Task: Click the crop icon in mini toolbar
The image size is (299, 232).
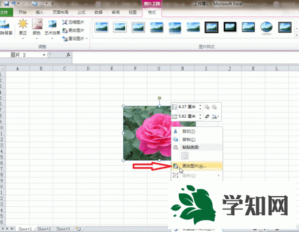Action: pos(207,117)
